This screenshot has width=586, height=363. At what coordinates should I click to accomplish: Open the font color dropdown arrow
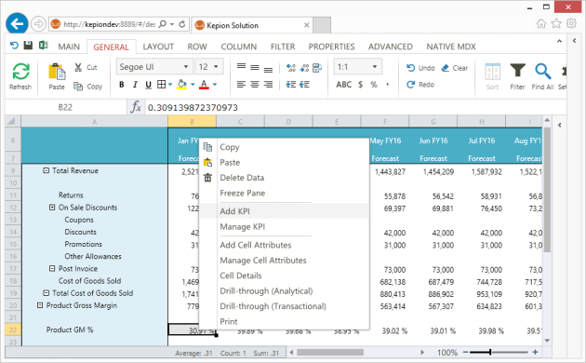[215, 85]
